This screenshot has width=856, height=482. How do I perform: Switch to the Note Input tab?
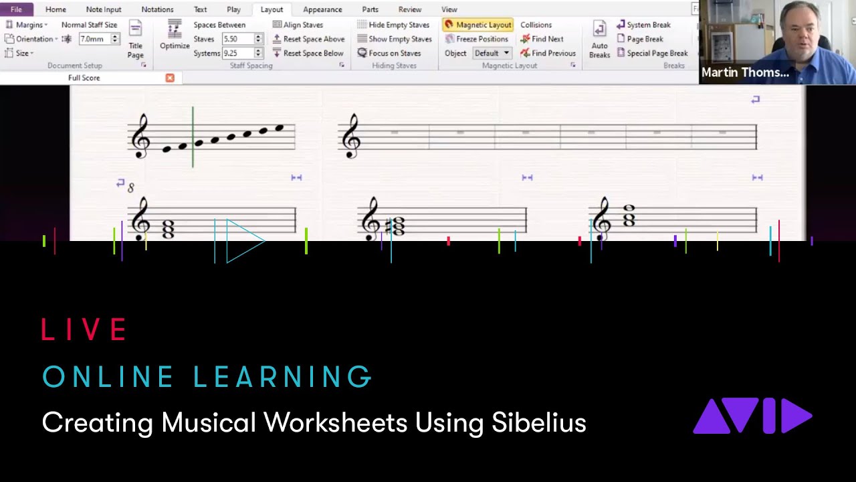point(104,9)
